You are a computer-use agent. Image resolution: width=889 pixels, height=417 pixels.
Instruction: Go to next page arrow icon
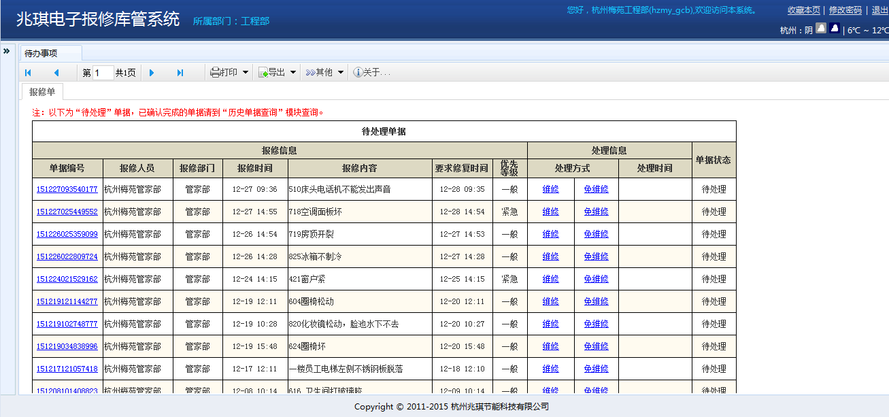click(152, 73)
